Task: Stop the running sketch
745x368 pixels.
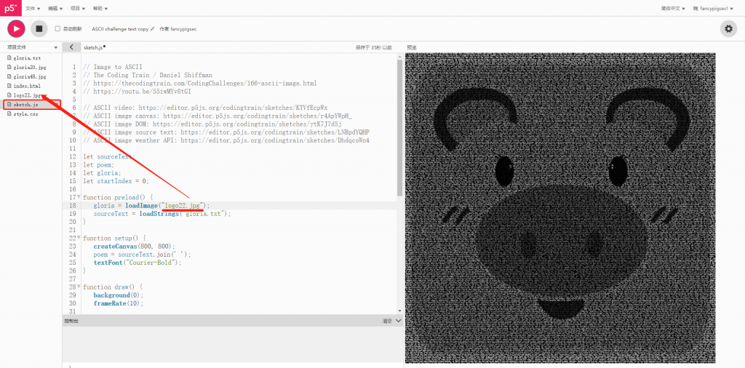Action: point(39,28)
